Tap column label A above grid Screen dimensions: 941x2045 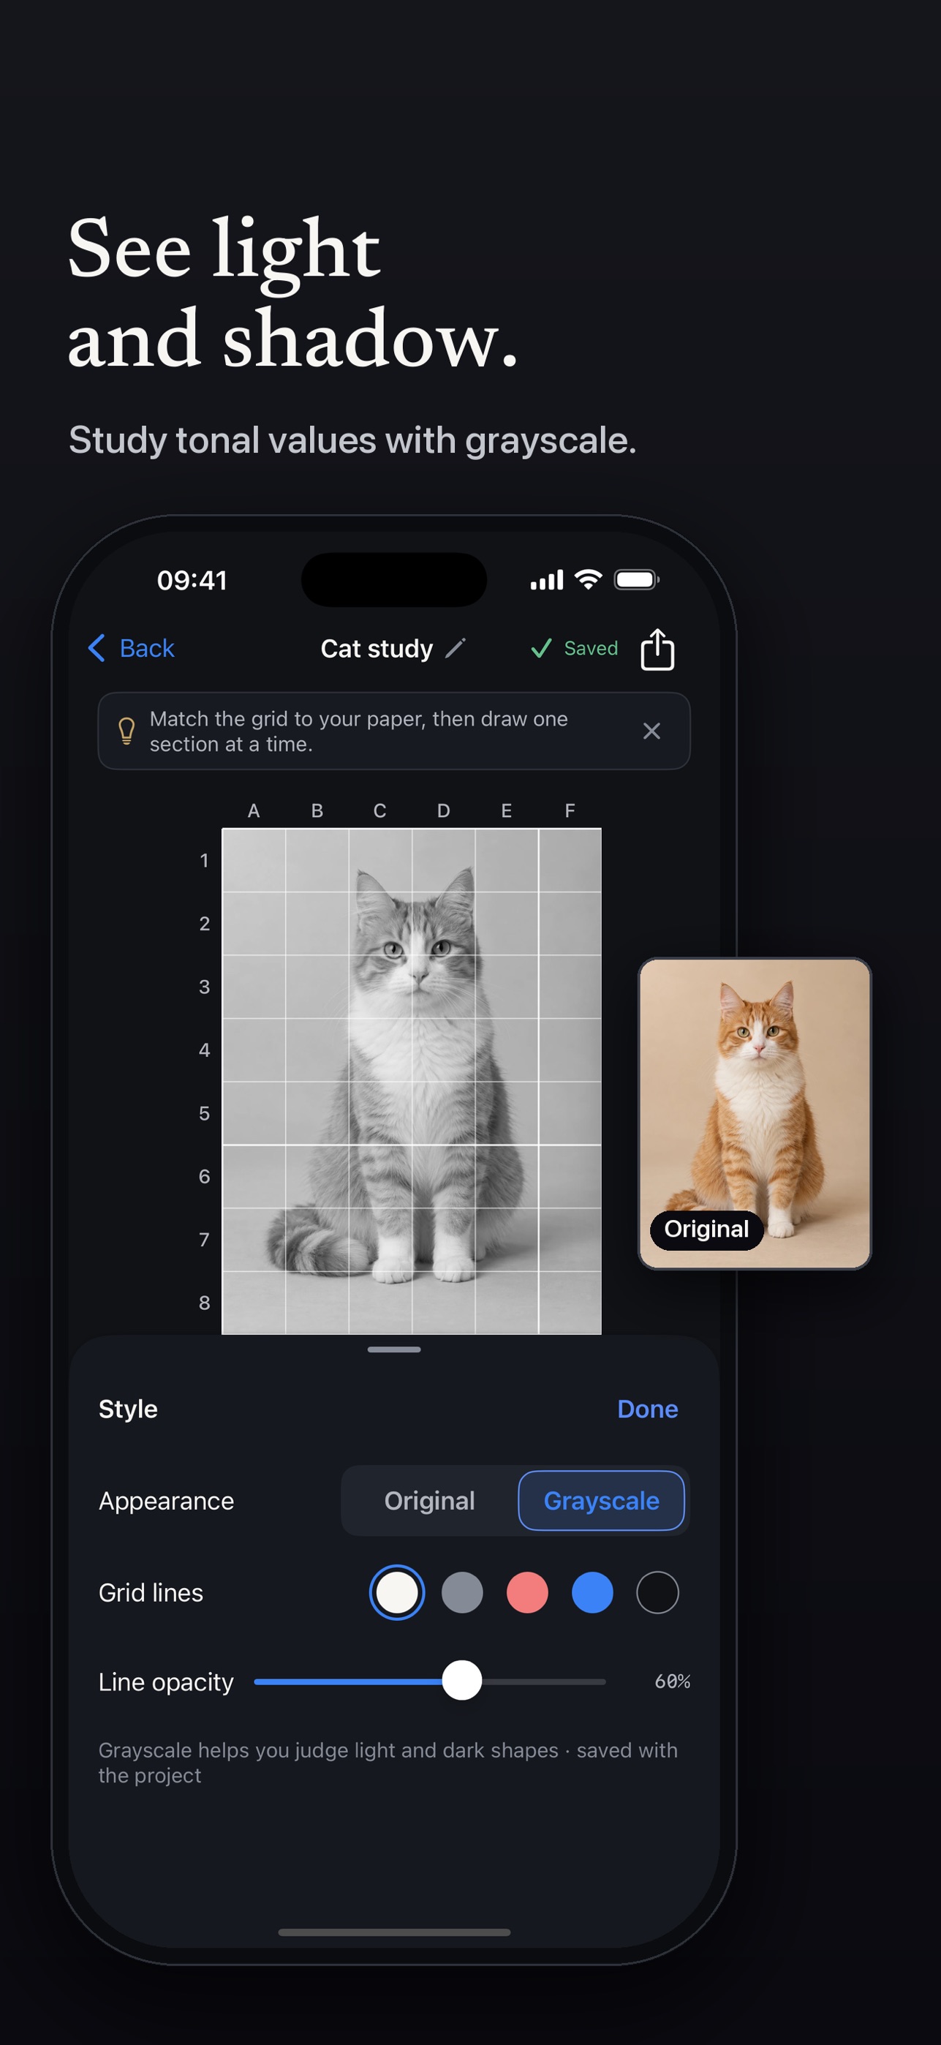[253, 810]
